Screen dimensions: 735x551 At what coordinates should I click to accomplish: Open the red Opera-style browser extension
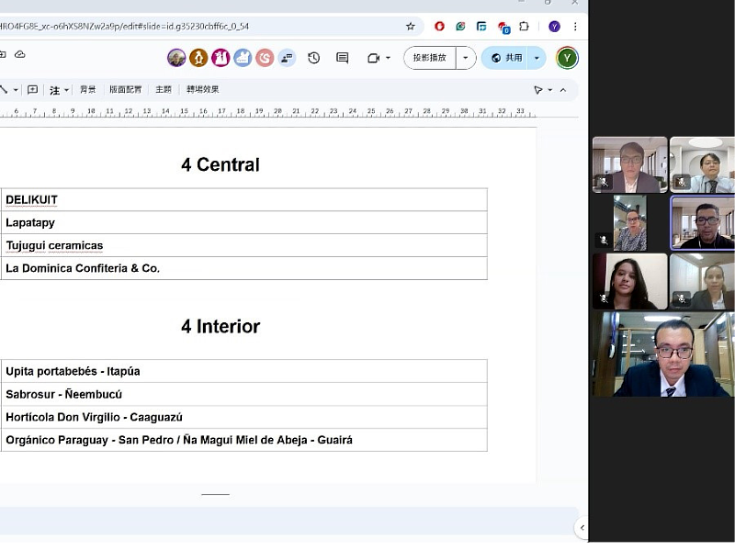(x=439, y=27)
